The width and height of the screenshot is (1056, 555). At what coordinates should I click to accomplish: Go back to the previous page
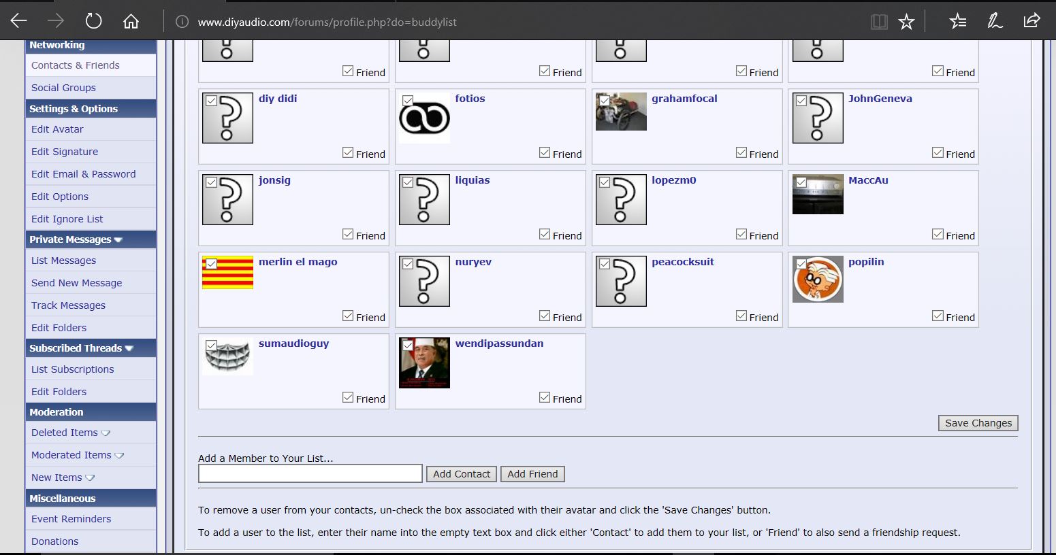[18, 21]
